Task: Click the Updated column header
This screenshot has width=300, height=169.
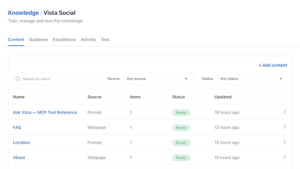Action: pyautogui.click(x=223, y=97)
